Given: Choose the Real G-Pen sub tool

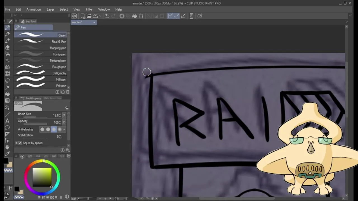Looking at the screenshot, I should (x=41, y=42).
